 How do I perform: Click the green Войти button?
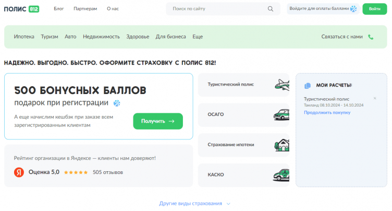(x=374, y=9)
